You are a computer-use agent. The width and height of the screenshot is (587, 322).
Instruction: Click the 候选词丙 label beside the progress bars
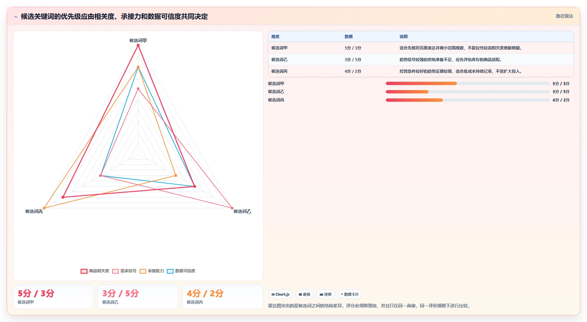276,100
